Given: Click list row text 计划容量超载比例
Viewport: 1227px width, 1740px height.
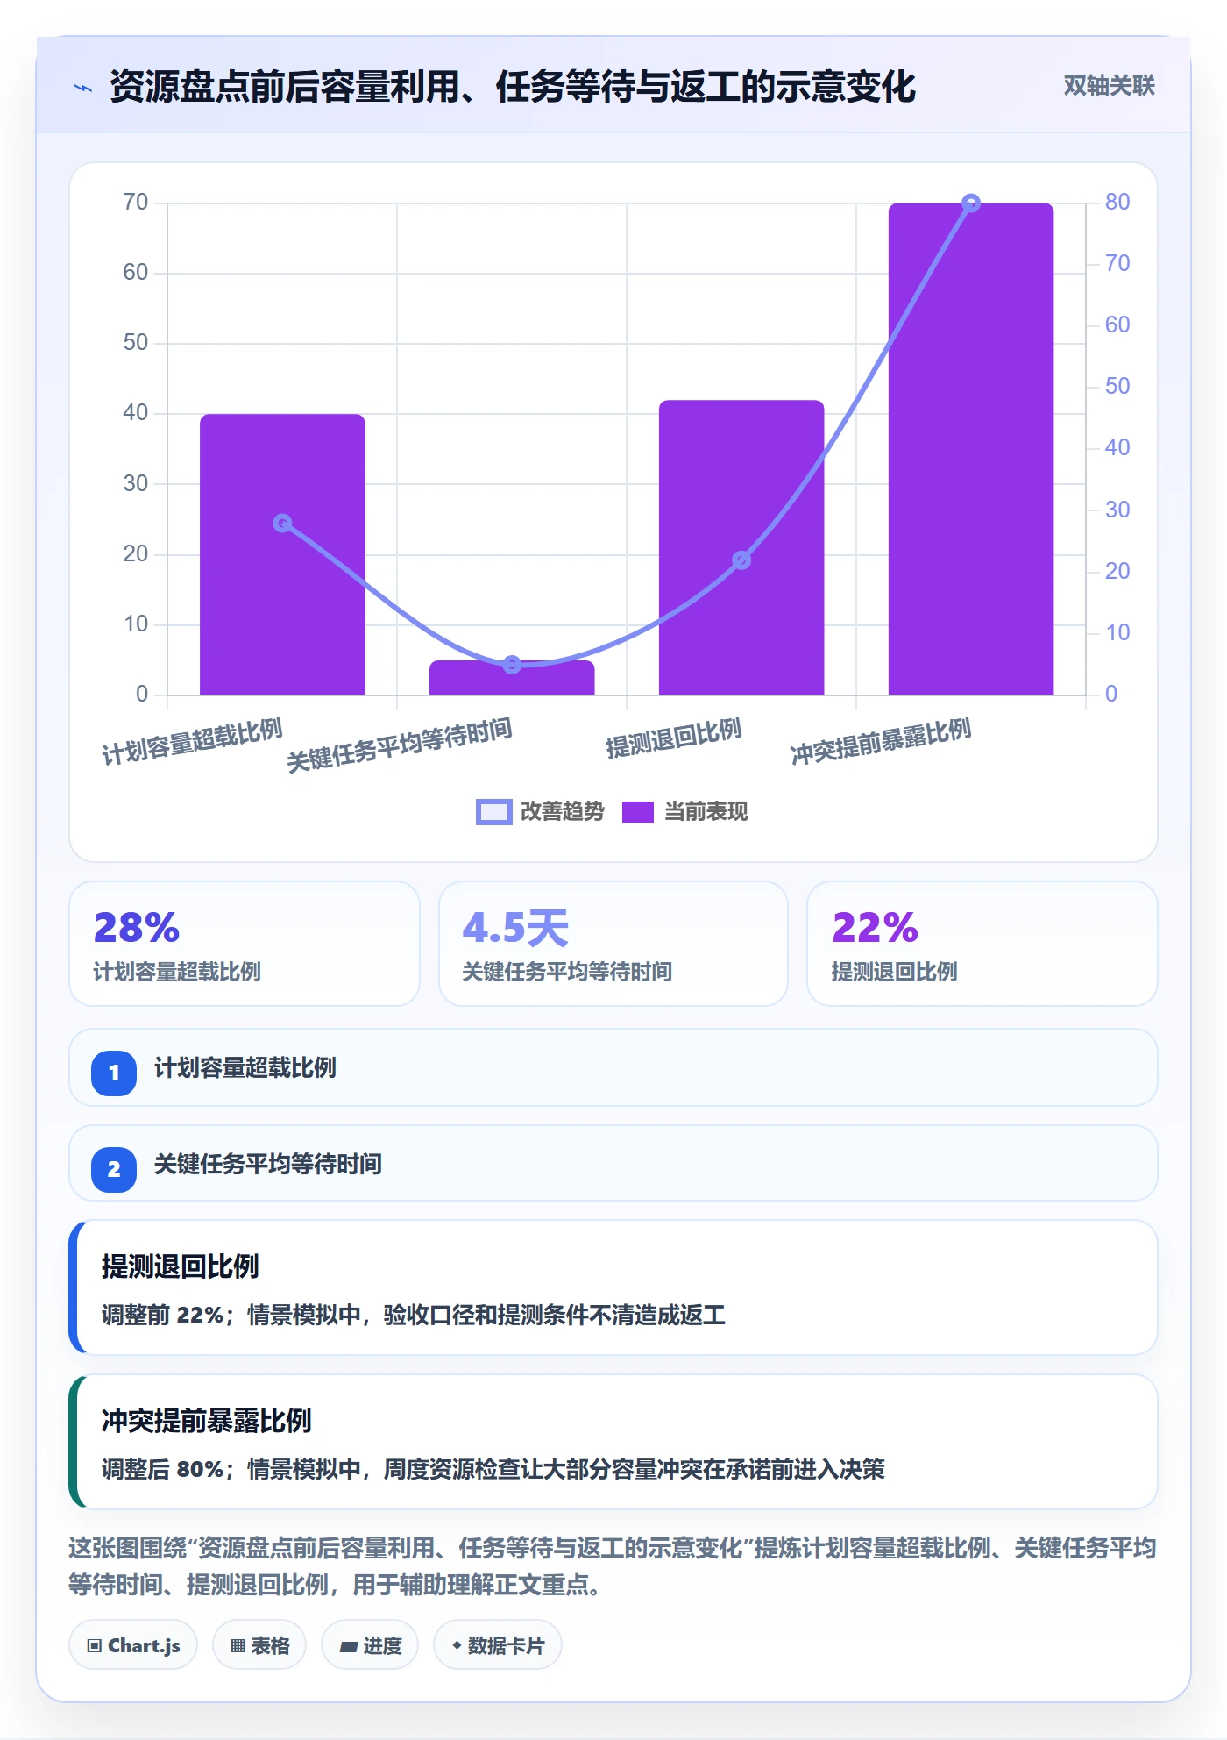Looking at the screenshot, I should coord(245,1068).
